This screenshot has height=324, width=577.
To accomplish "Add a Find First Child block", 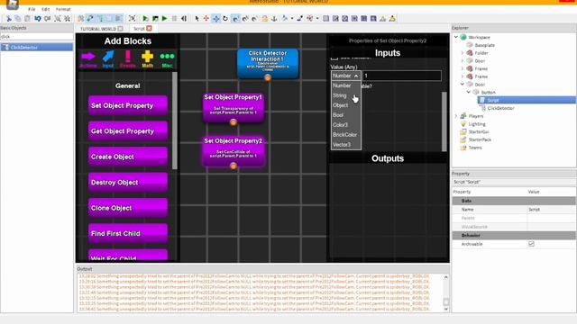I will [128, 234].
